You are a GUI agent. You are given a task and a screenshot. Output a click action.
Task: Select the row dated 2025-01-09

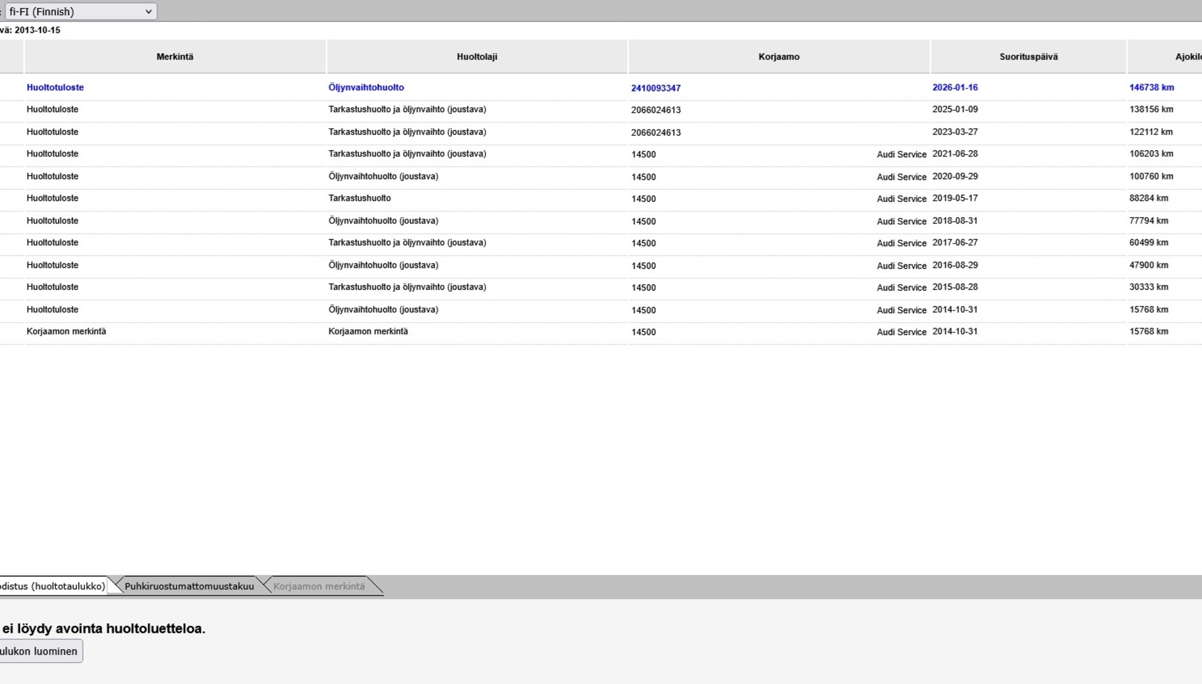(x=955, y=110)
